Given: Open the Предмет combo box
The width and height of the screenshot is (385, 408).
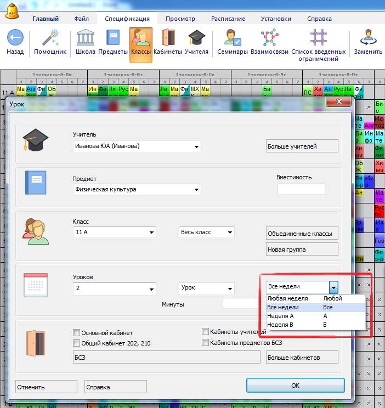Looking at the screenshot, I should coord(196,190).
